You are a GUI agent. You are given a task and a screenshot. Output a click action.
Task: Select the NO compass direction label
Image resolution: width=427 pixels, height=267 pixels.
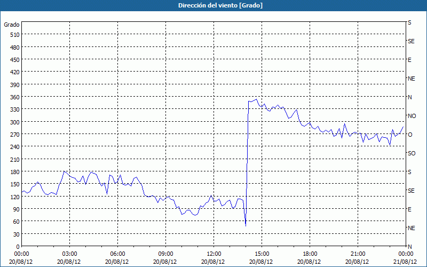[x=412, y=116]
